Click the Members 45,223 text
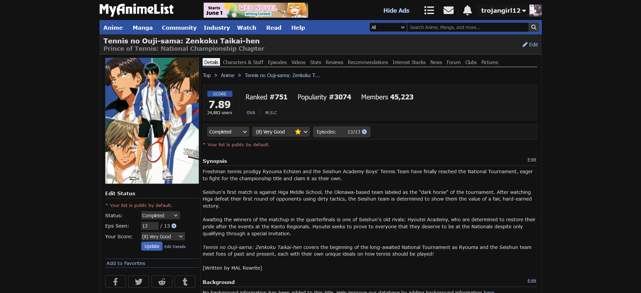Image resolution: width=641 pixels, height=293 pixels. click(387, 97)
